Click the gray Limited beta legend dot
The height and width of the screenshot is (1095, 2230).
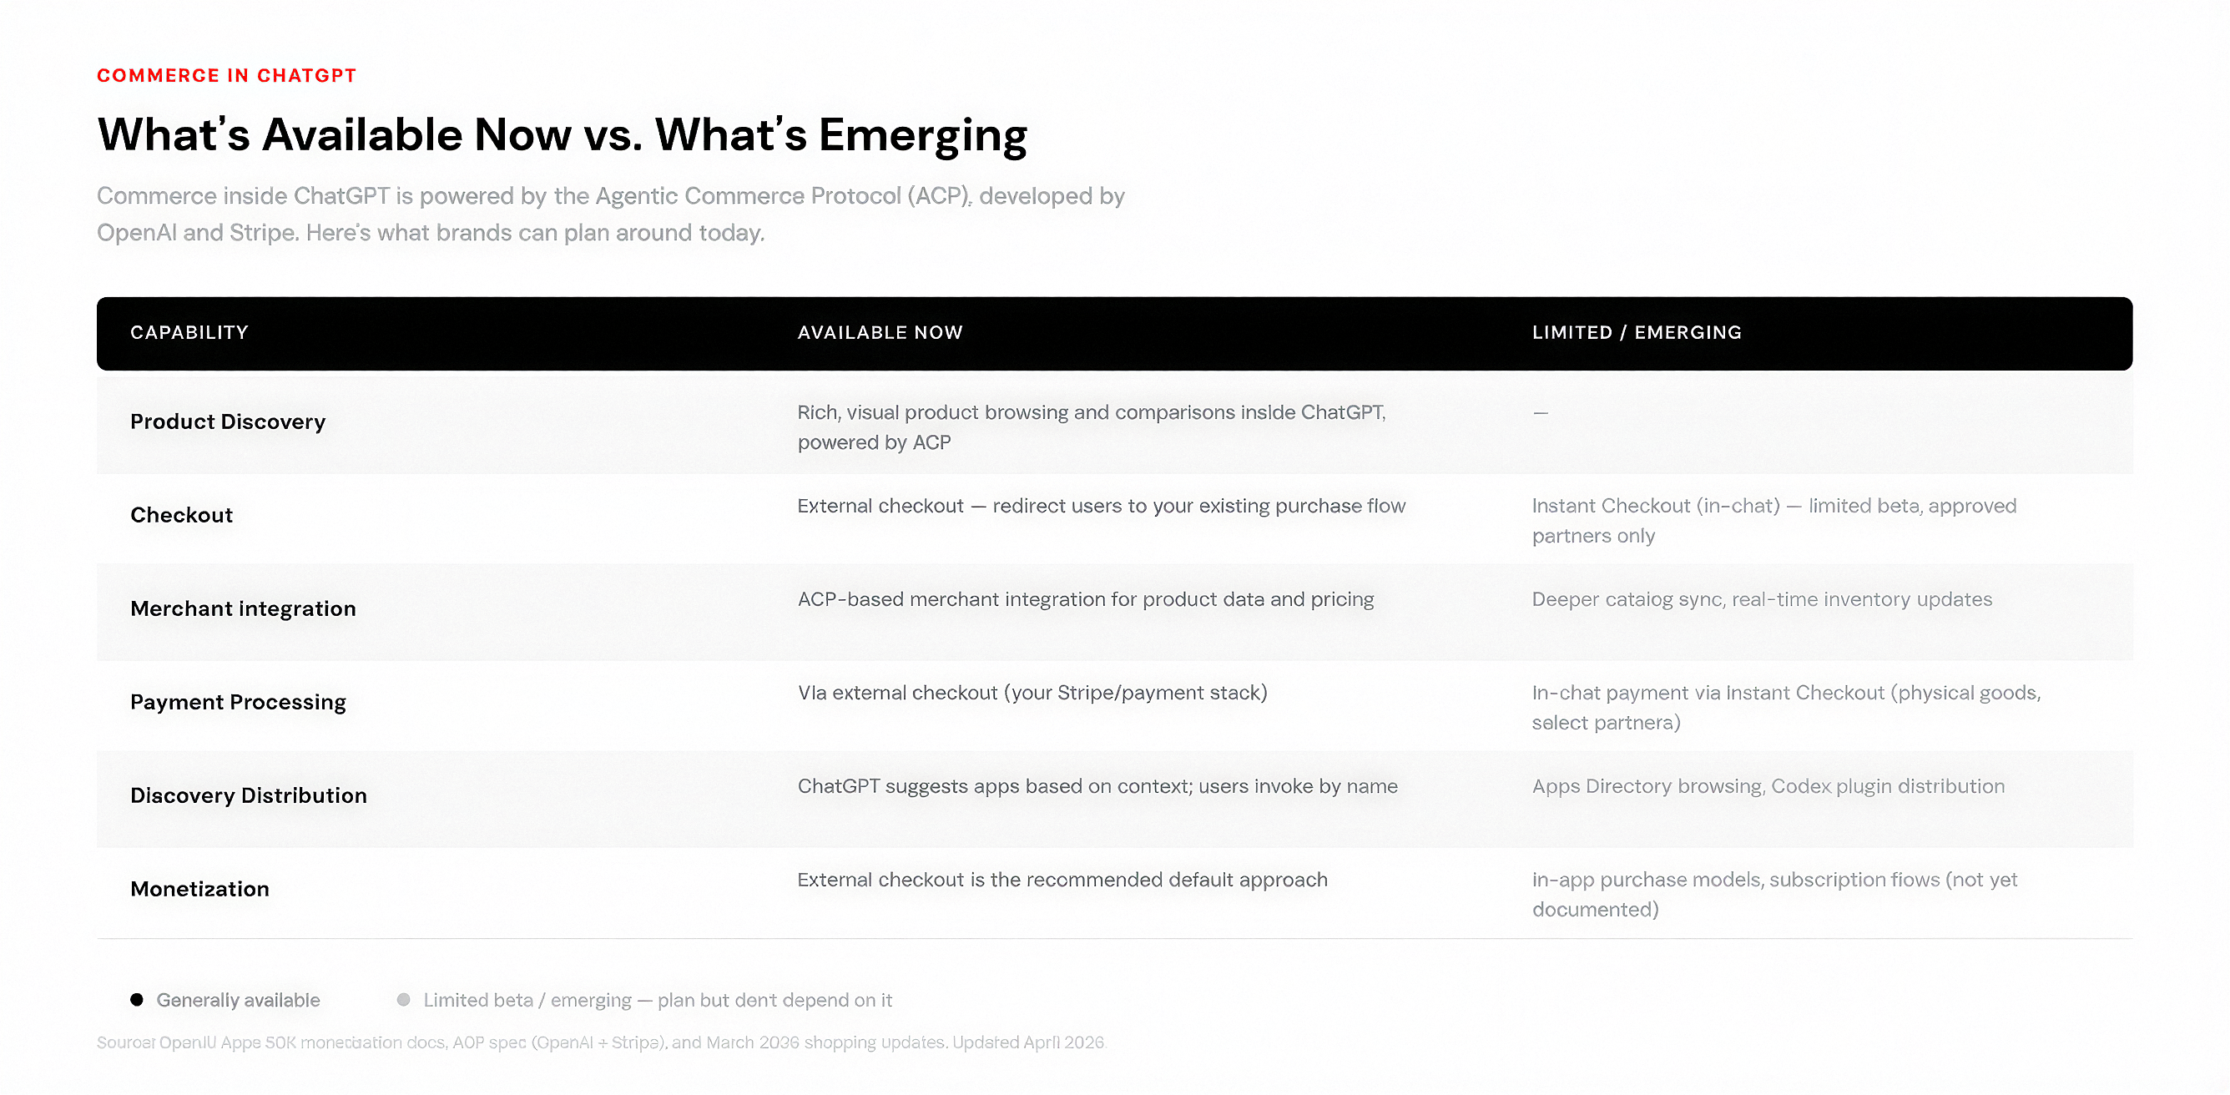[403, 1000]
